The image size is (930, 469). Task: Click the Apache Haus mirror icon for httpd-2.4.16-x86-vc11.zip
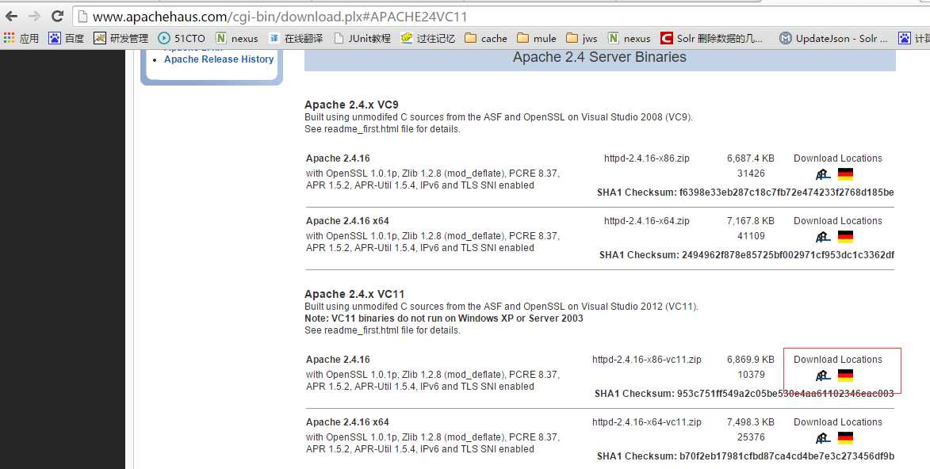[823, 376]
